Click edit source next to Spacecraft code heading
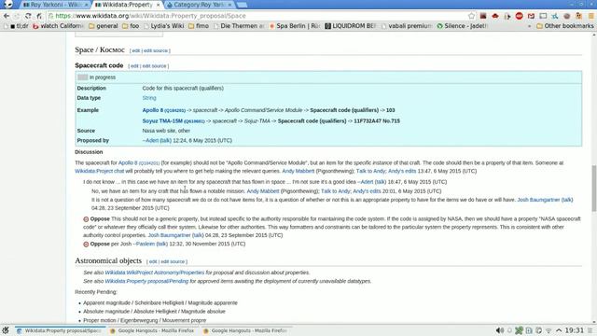This screenshot has width=597, height=336. click(154, 66)
